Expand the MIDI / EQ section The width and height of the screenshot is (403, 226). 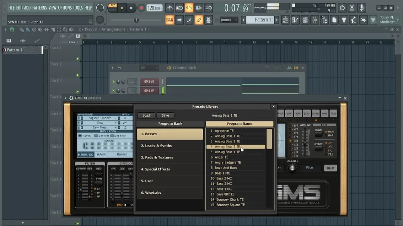coord(86,154)
